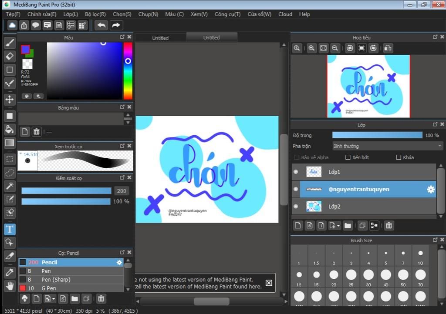The height and width of the screenshot is (314, 446).
Task: Select the Gradient tool
Action: (x=10, y=143)
